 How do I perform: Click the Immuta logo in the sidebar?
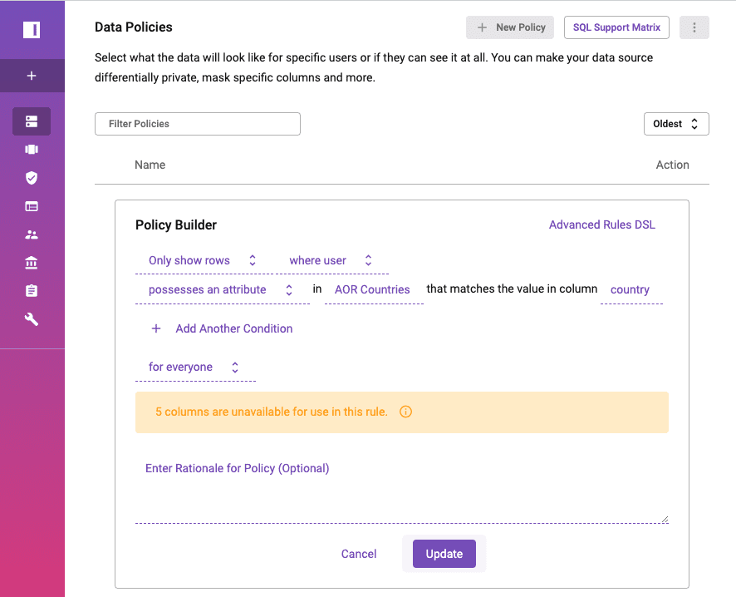pyautogui.click(x=32, y=30)
